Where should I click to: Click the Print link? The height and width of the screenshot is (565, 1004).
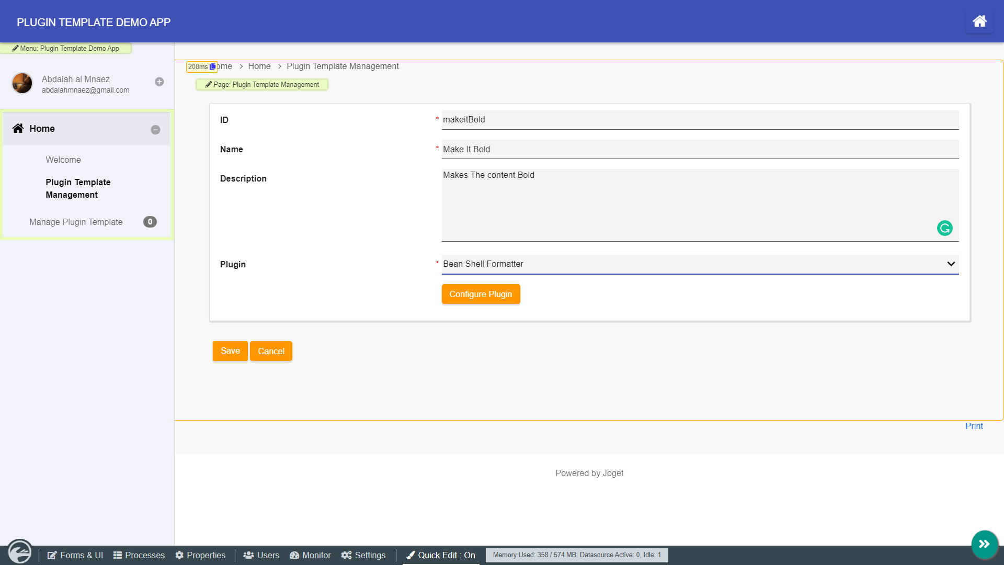(x=974, y=426)
